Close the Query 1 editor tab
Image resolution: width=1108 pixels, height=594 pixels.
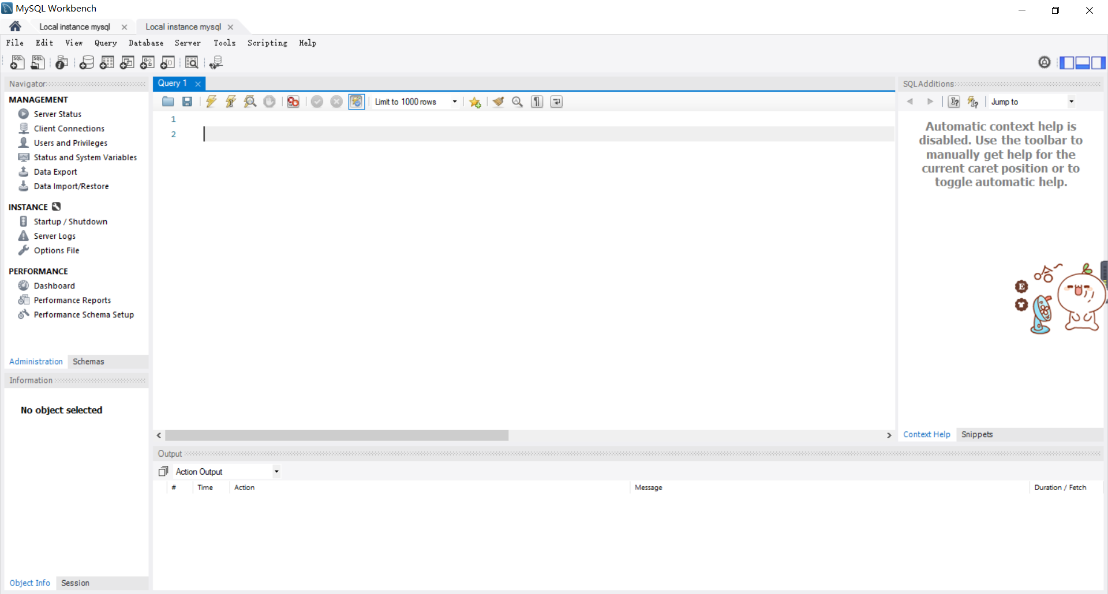point(198,84)
